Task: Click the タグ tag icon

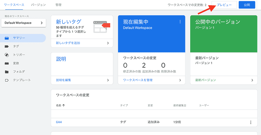Action: coord(7,46)
